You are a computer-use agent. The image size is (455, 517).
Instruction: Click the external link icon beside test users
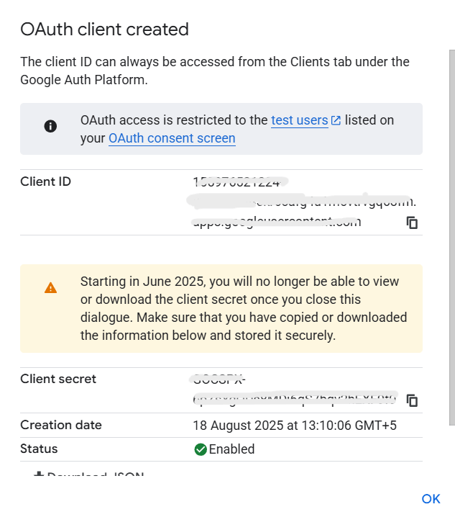tap(336, 121)
